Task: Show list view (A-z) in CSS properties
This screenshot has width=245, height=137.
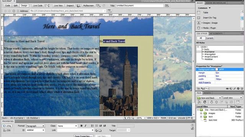Action: pos(203,89)
